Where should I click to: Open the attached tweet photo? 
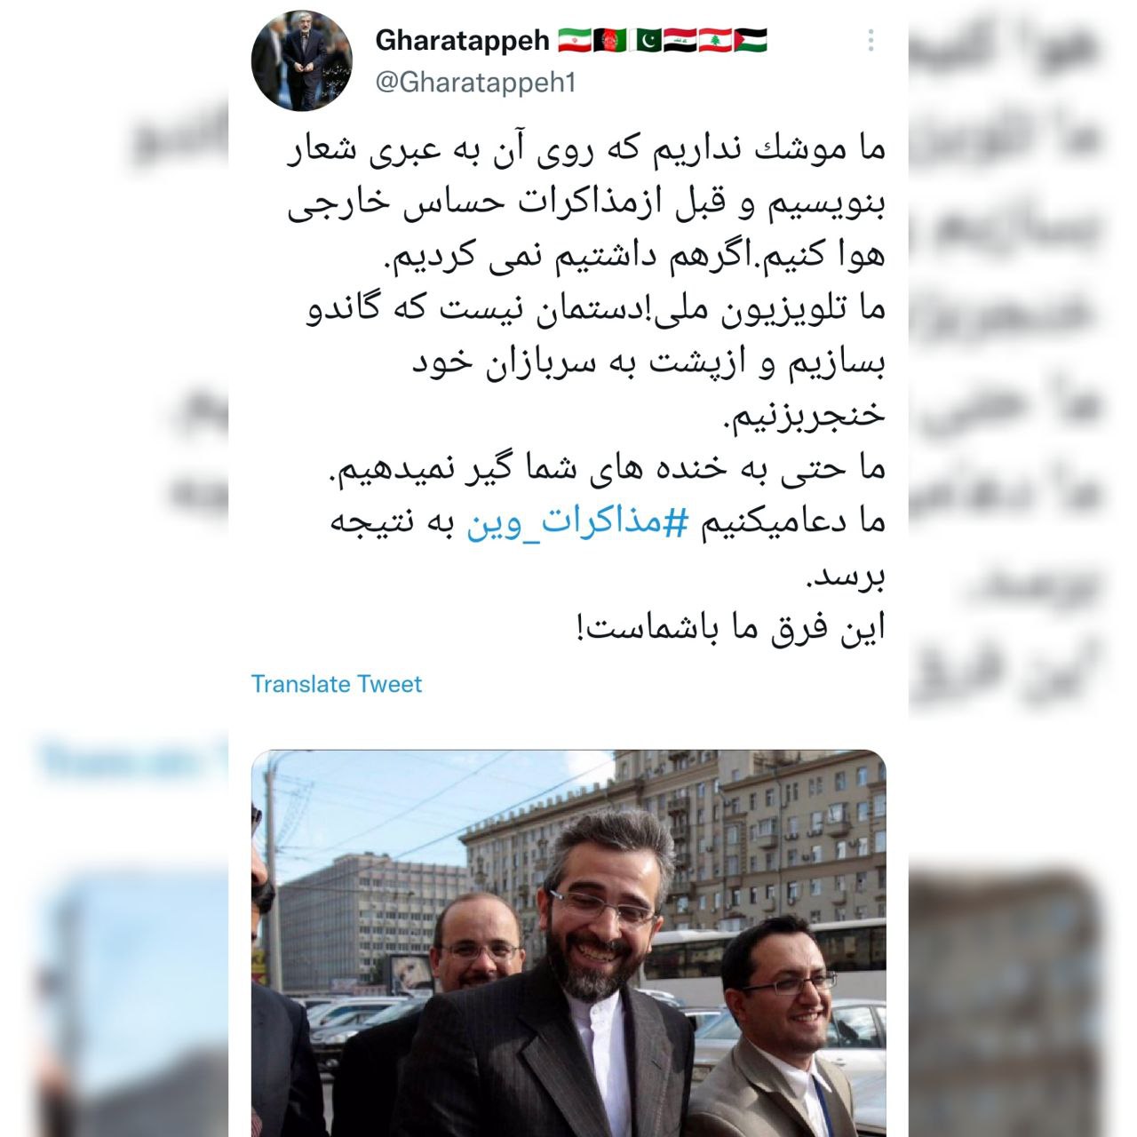568,943
